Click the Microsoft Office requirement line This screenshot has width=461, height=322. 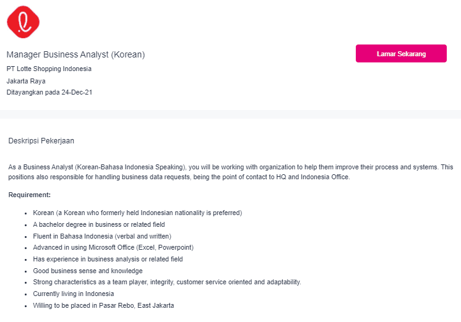tap(113, 247)
